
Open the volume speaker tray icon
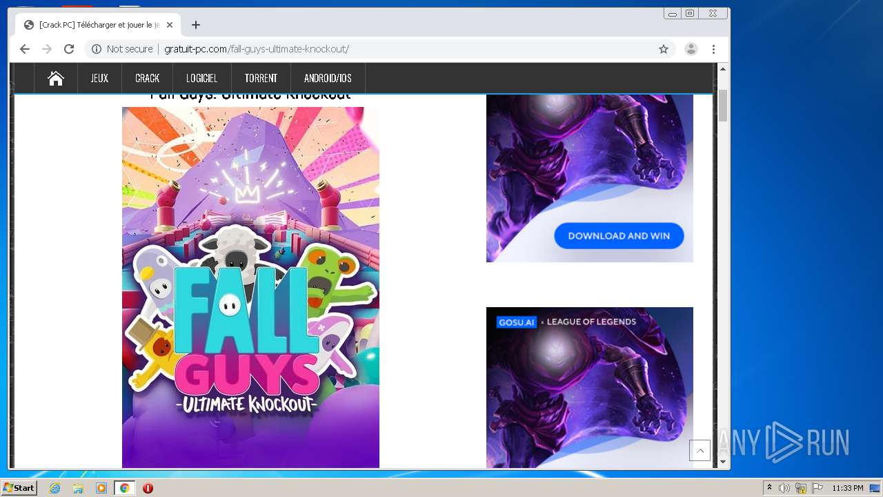pos(784,488)
